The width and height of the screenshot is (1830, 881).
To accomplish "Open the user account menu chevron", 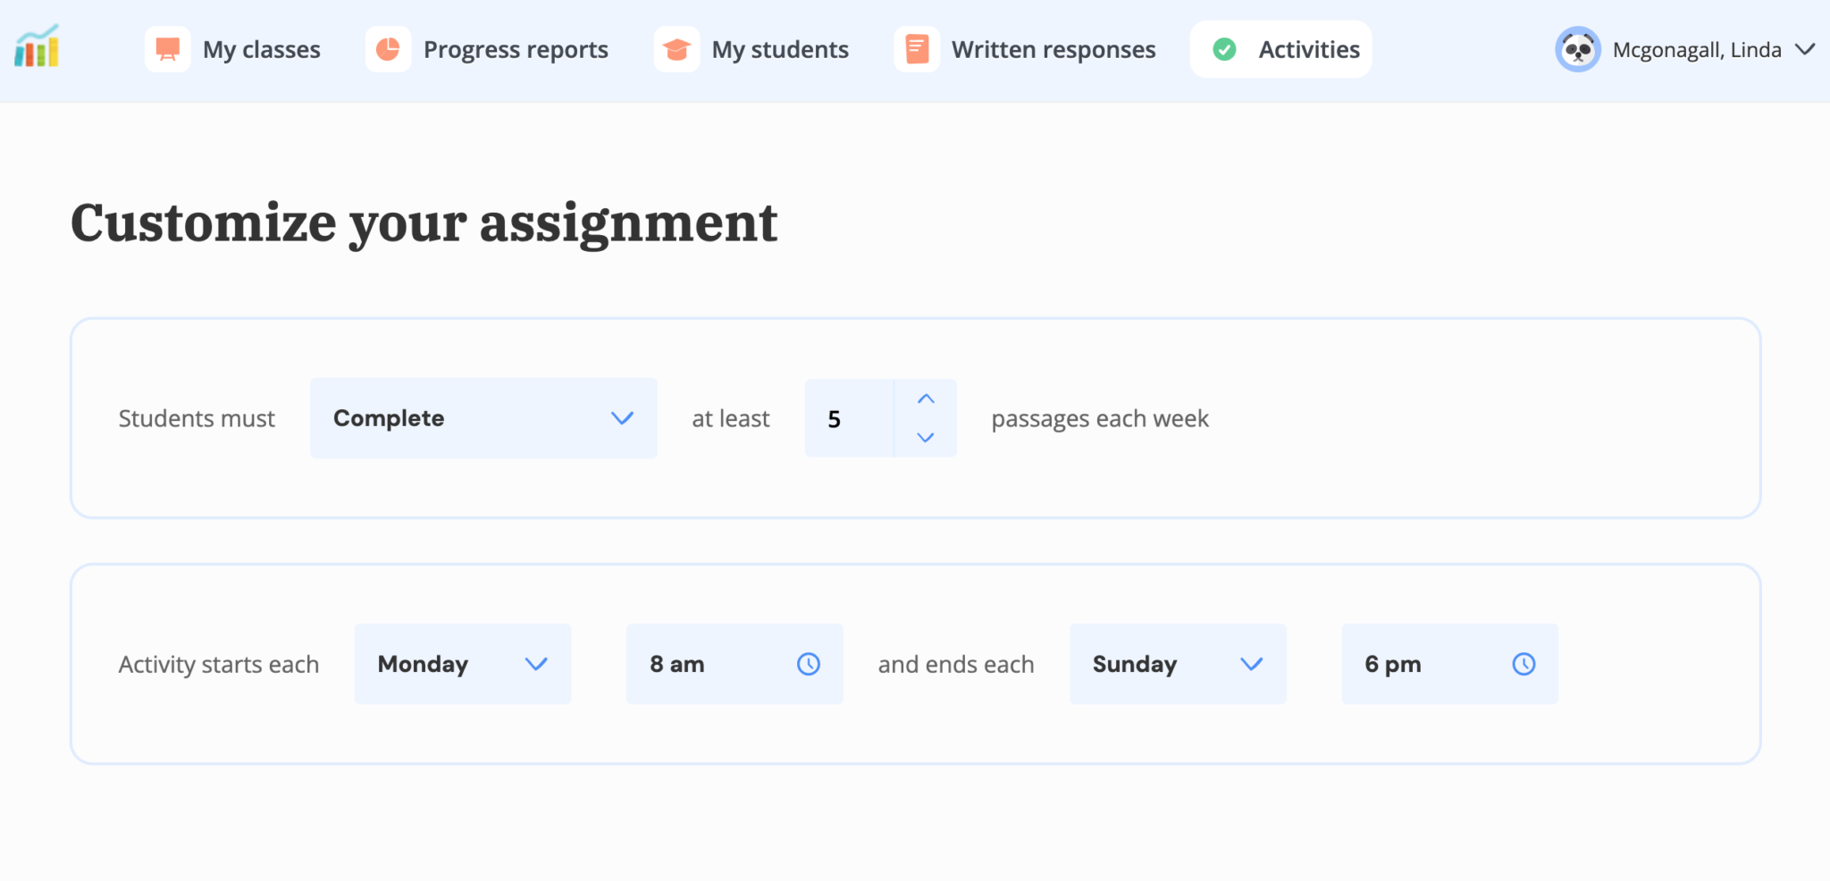I will 1805,49.
